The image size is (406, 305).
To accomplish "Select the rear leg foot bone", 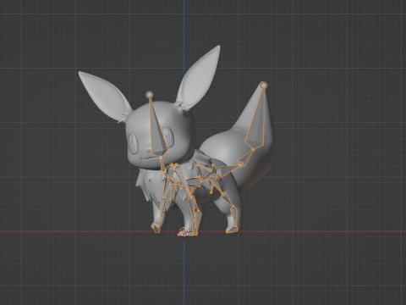I will click(232, 230).
